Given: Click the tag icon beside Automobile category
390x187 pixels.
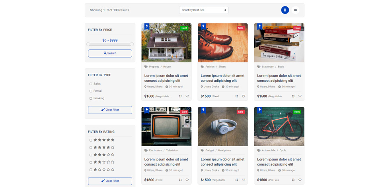Looking at the screenshot, I should (259, 150).
